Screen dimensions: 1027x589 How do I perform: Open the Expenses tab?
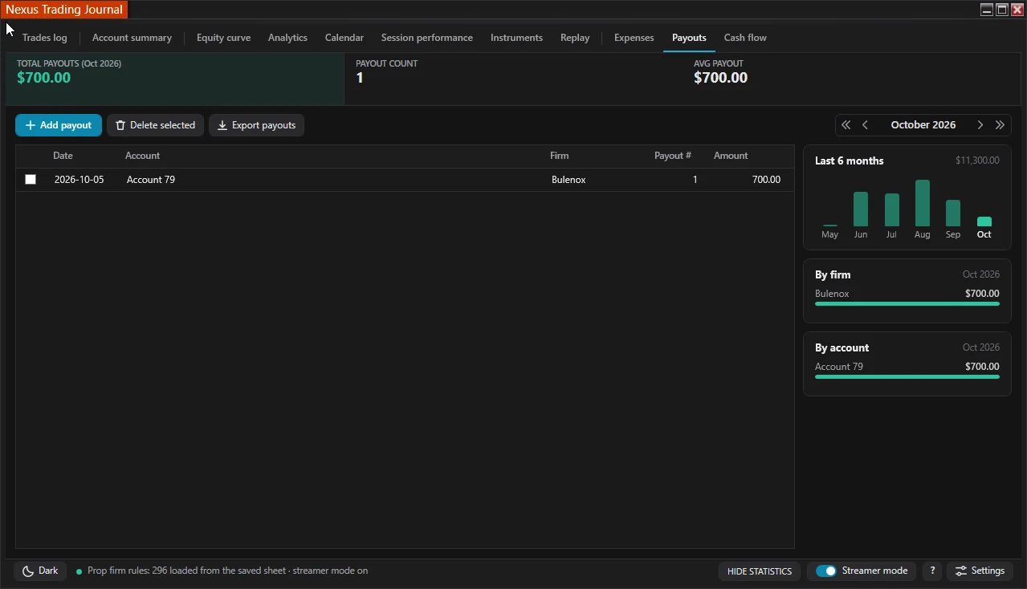(x=634, y=38)
